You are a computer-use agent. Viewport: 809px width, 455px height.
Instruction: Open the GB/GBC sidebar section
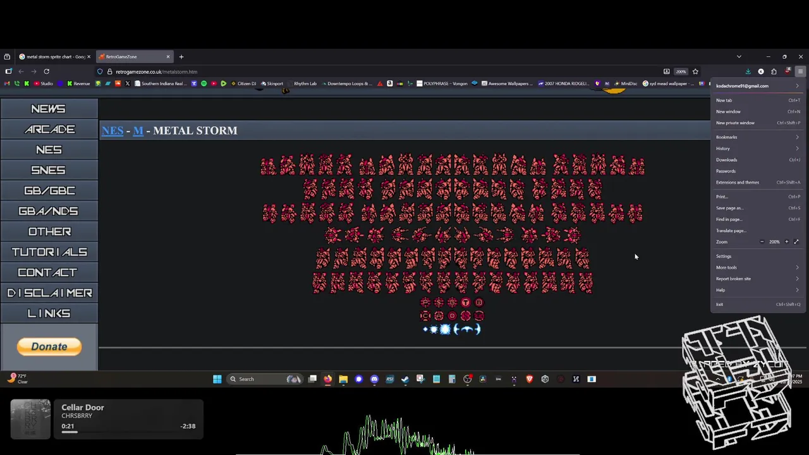pos(49,191)
